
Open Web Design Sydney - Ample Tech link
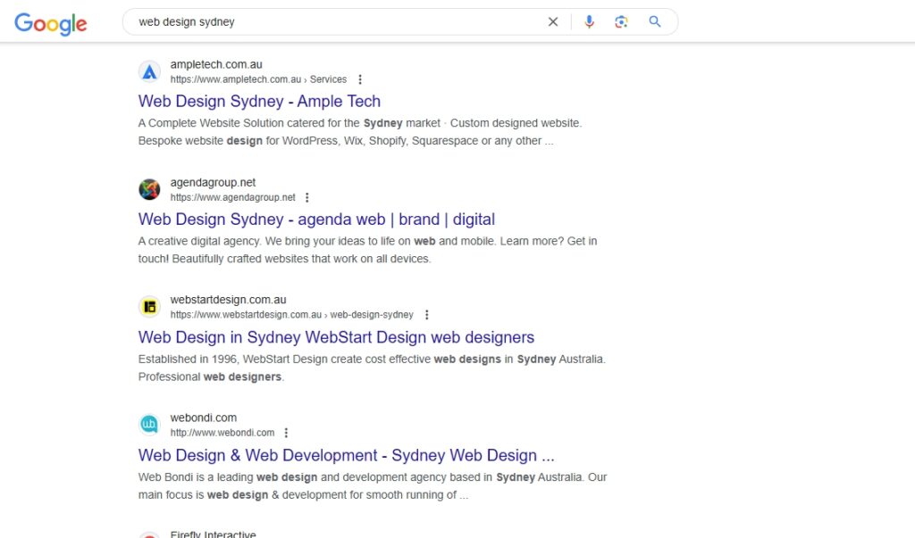[259, 102]
